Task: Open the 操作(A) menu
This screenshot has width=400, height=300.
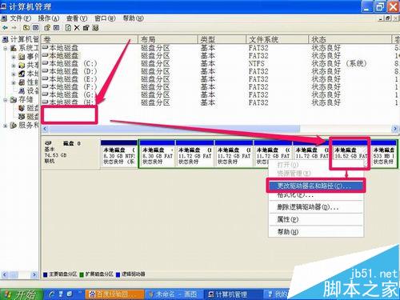Action: (x=49, y=18)
